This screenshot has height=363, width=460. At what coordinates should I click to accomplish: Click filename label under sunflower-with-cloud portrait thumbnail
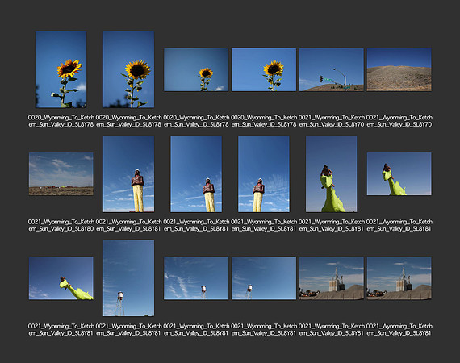pos(61,121)
